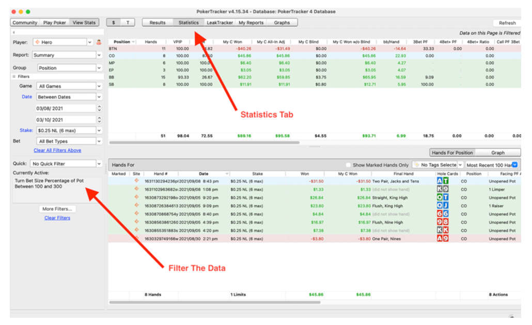The height and width of the screenshot is (325, 532).
Task: Select the Hands For Position tab
Action: pos(452,152)
